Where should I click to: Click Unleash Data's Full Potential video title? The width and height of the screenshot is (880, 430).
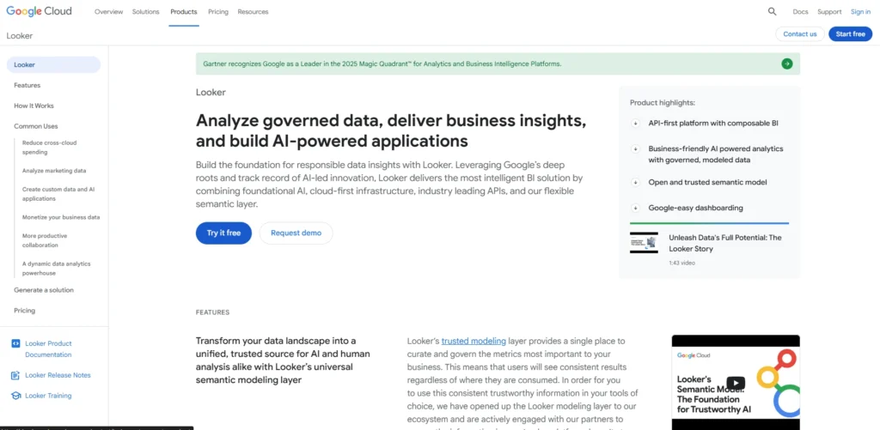click(725, 243)
